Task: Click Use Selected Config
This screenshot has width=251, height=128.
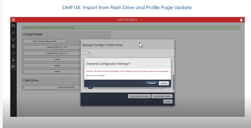Action: point(162,96)
